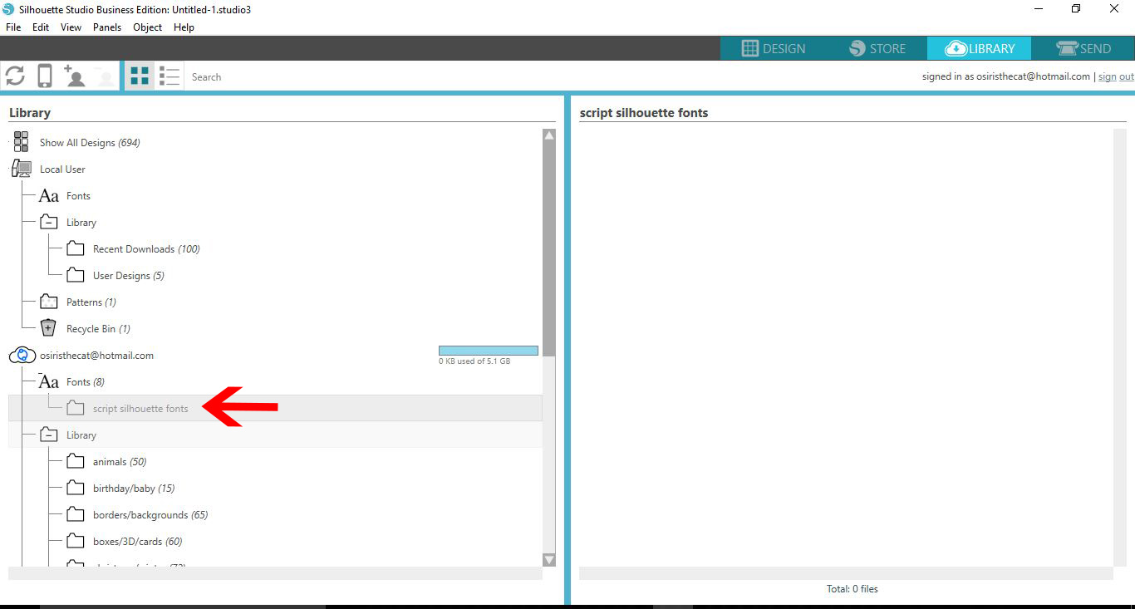This screenshot has width=1135, height=609.
Task: Select Fonts (8) under cloud account
Action: click(86, 382)
